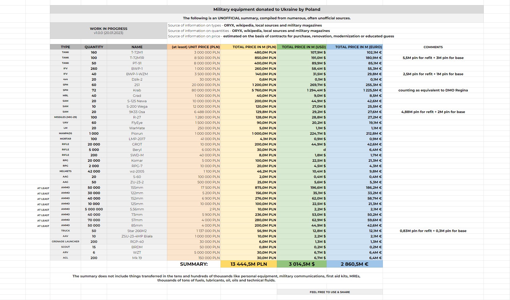
Task: Select the BWP-1-WZM name cell
Action: [x=137, y=74]
